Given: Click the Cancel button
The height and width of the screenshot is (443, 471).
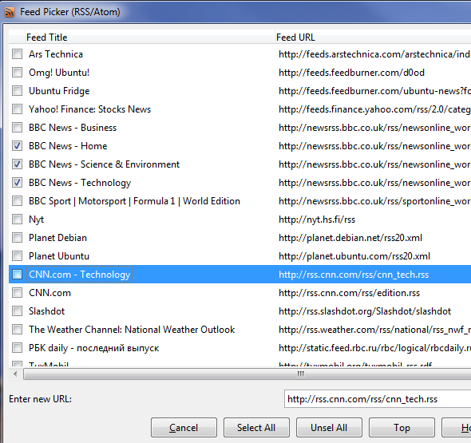Looking at the screenshot, I should 184,427.
